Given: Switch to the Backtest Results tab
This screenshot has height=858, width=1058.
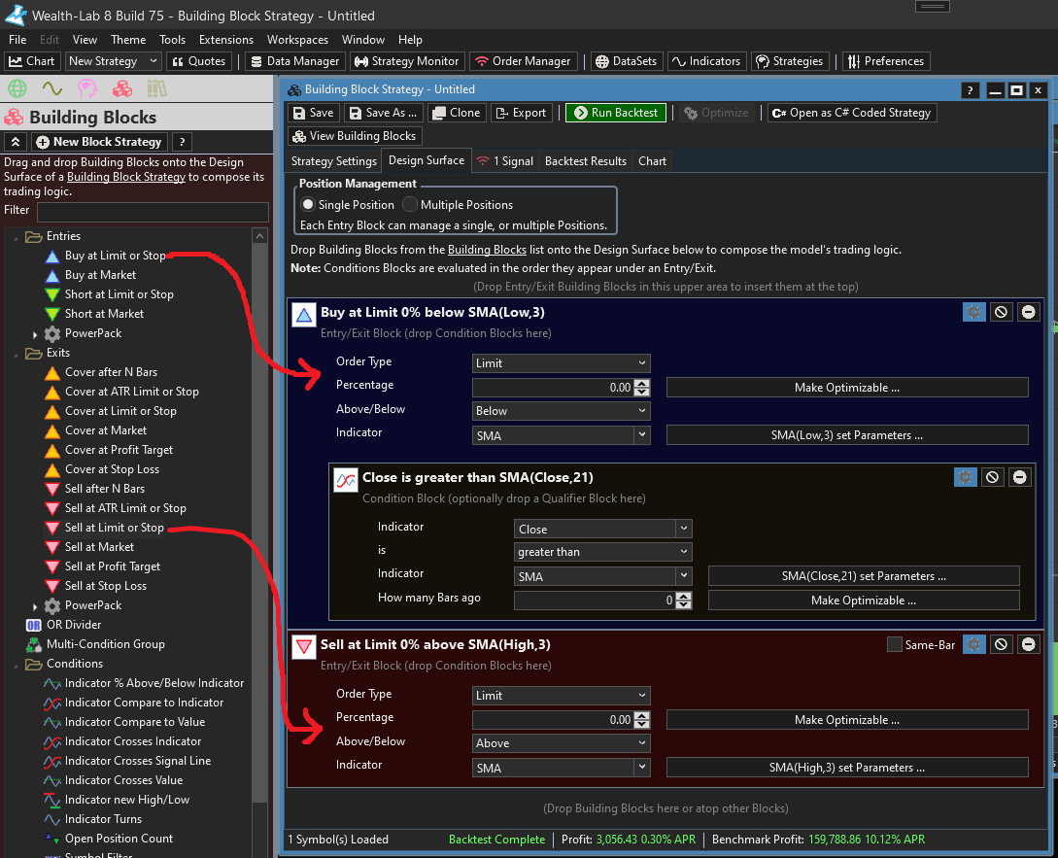Looking at the screenshot, I should point(585,161).
